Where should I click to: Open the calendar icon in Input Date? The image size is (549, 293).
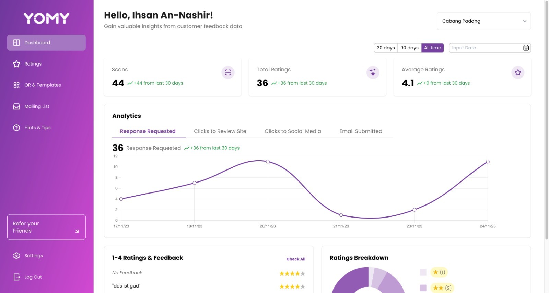pos(526,48)
